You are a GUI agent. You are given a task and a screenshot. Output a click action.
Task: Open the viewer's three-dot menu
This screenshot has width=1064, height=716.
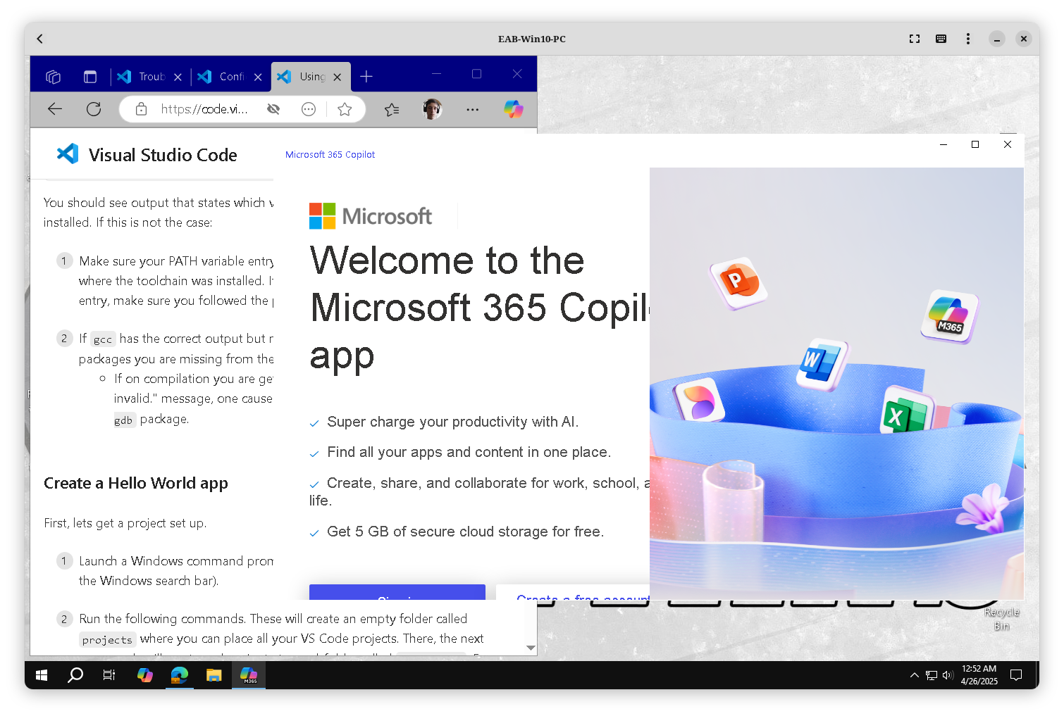(x=968, y=39)
